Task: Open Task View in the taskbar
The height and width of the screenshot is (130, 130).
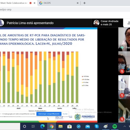Action: pos(33,126)
